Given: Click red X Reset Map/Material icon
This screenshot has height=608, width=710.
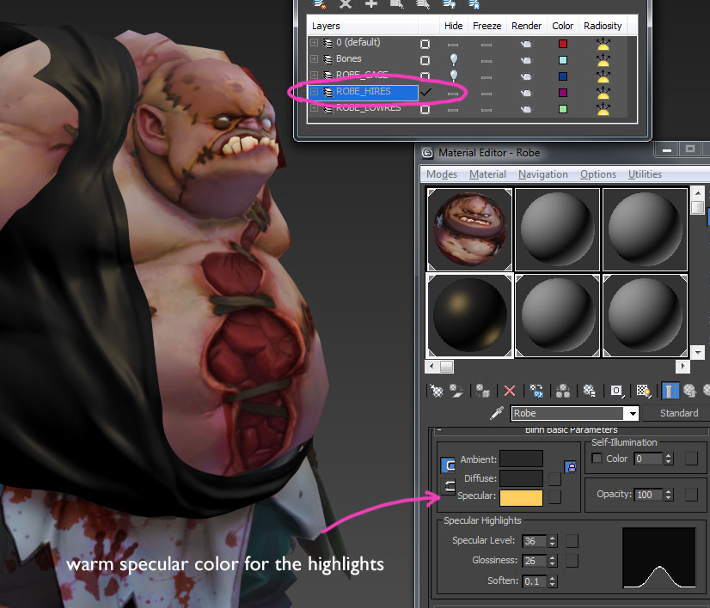Looking at the screenshot, I should coord(510,391).
